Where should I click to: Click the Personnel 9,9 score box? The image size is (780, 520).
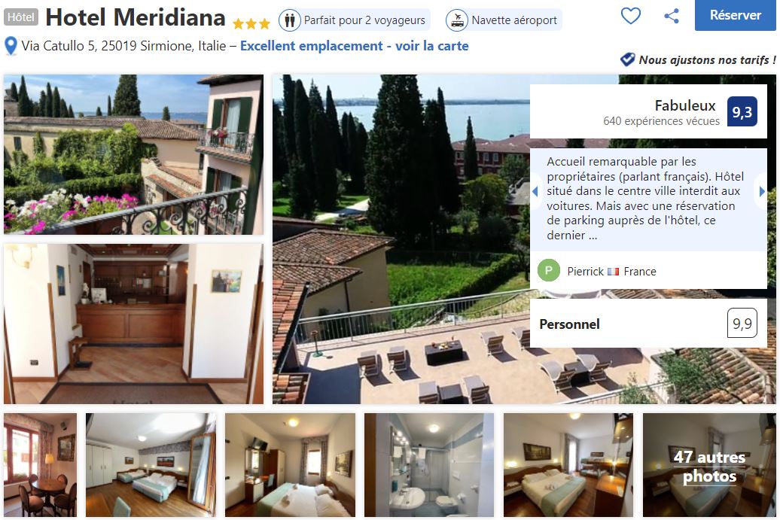click(x=648, y=324)
